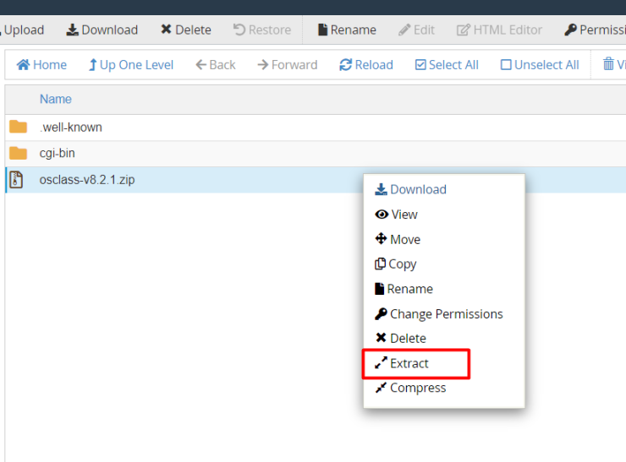
Task: Sort by the Name column header
Action: click(x=56, y=99)
